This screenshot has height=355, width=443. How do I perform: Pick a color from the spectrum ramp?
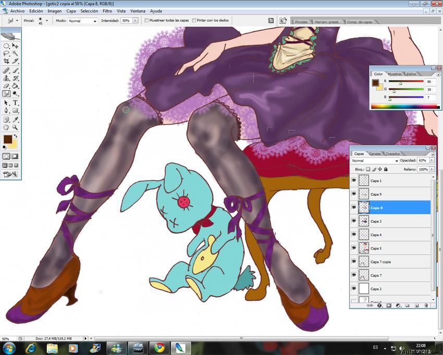(x=405, y=106)
